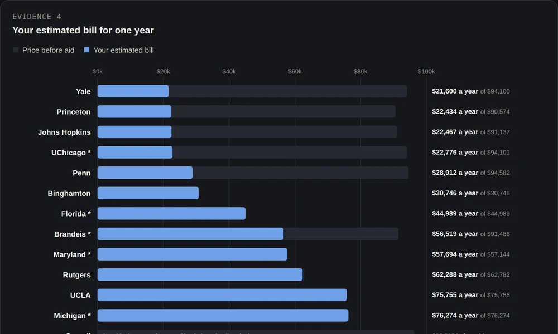Click the 'Your estimated bill' legend label
Viewport: 558px width, 334px height.
coord(123,50)
